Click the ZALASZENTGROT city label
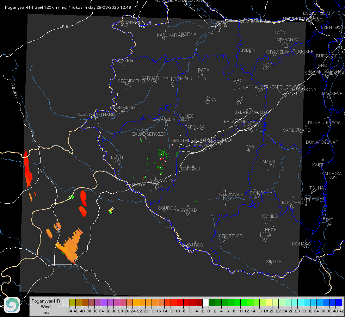This screenshot has height=317, width=345. tap(171, 119)
